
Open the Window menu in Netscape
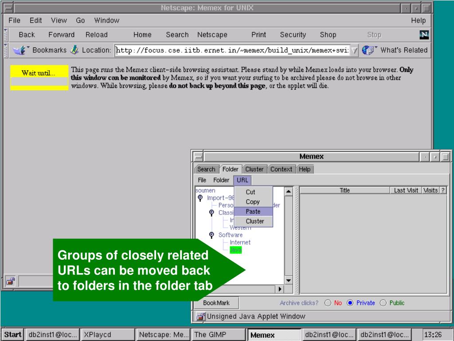(106, 20)
